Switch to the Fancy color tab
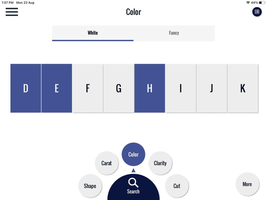Screen dimensions: 267x200 pyautogui.click(x=174, y=33)
